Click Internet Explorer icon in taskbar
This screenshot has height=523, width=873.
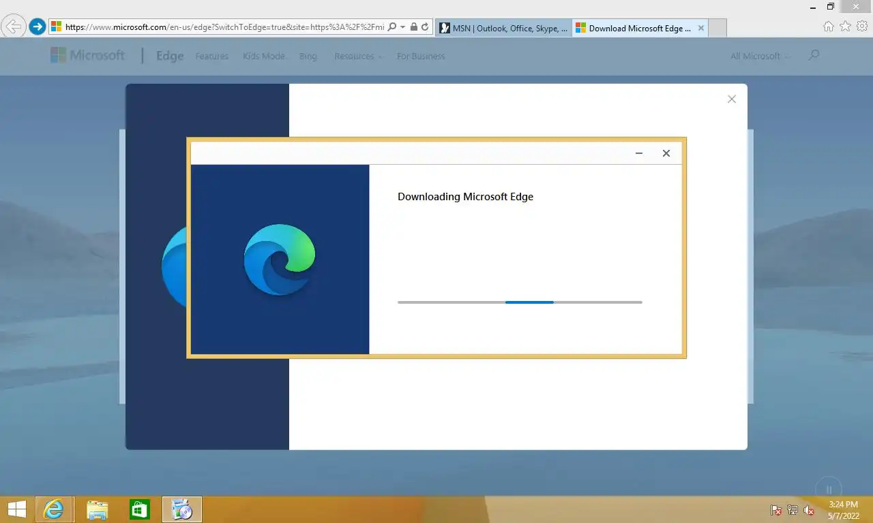click(x=53, y=509)
